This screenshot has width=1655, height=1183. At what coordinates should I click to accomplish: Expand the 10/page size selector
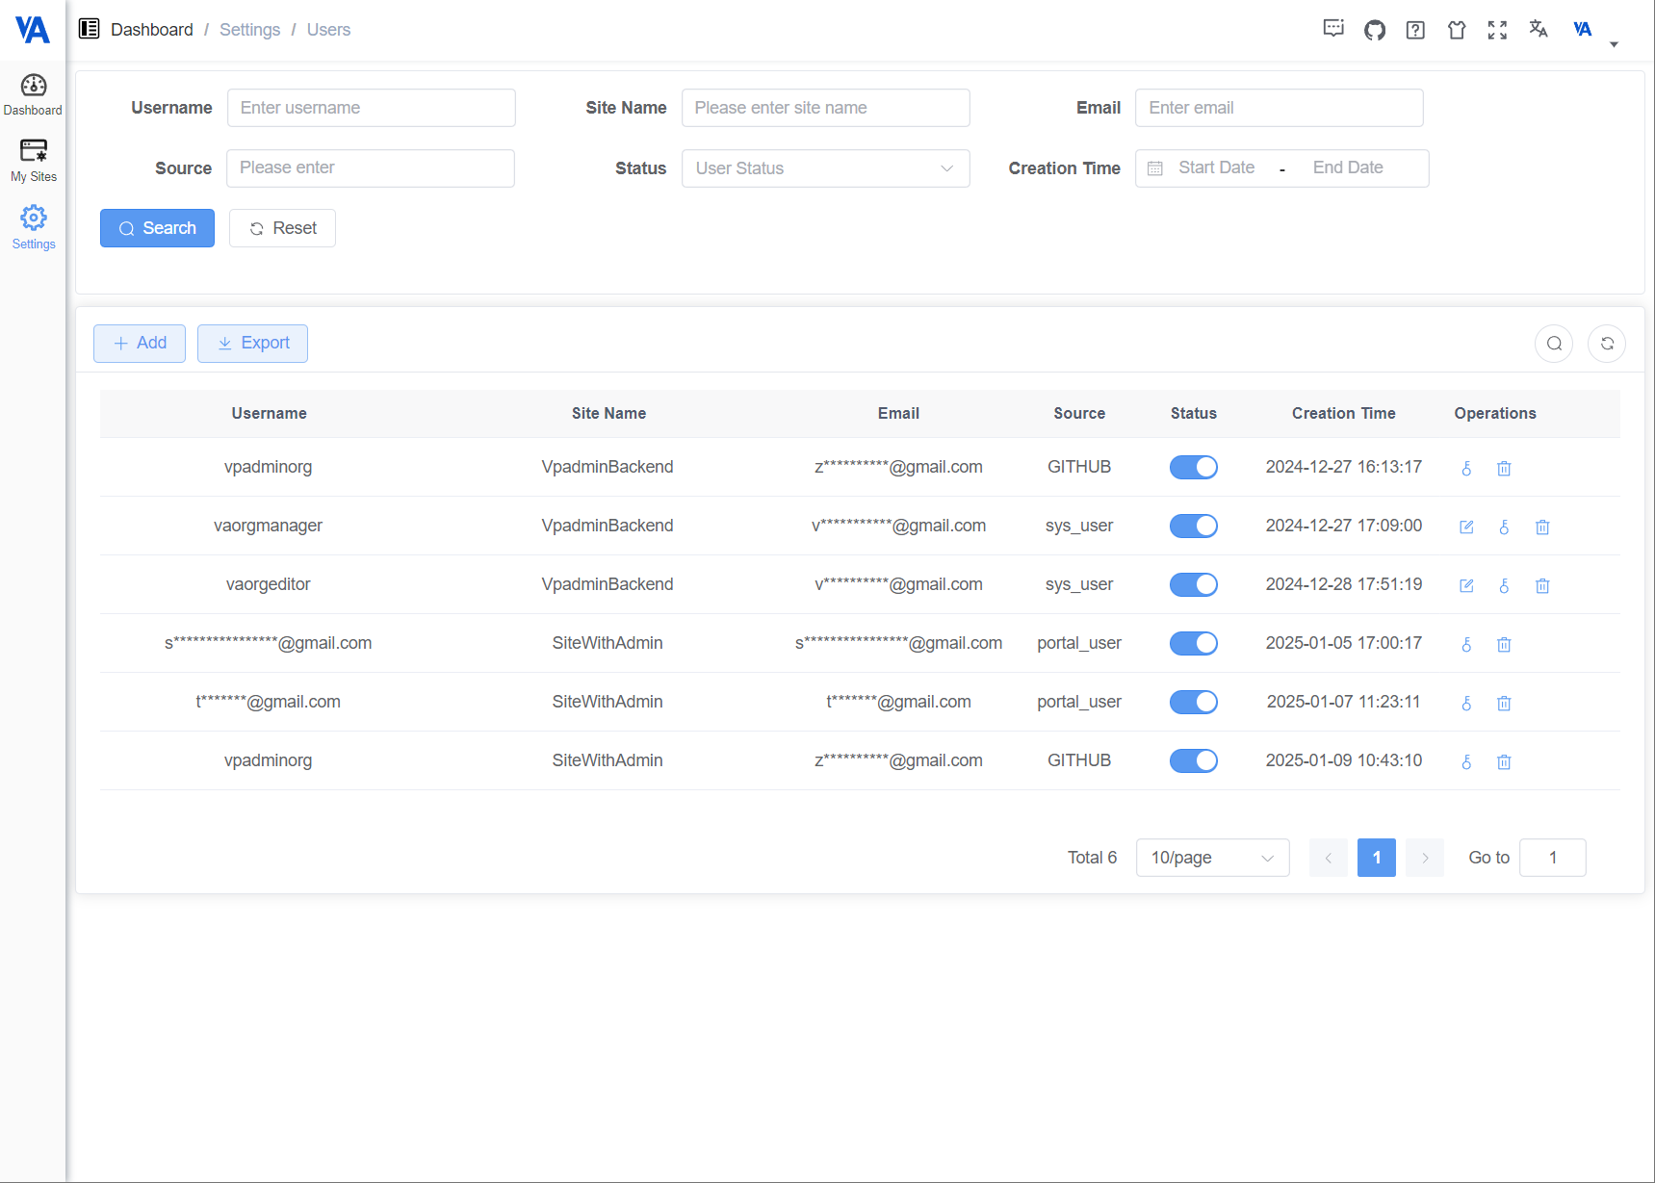pos(1211,858)
